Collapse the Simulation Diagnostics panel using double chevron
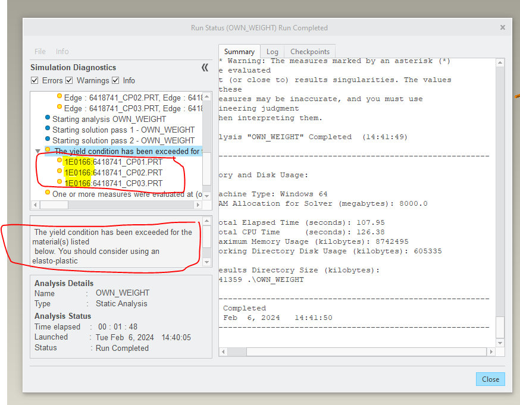The height and width of the screenshot is (405, 520). coord(205,68)
